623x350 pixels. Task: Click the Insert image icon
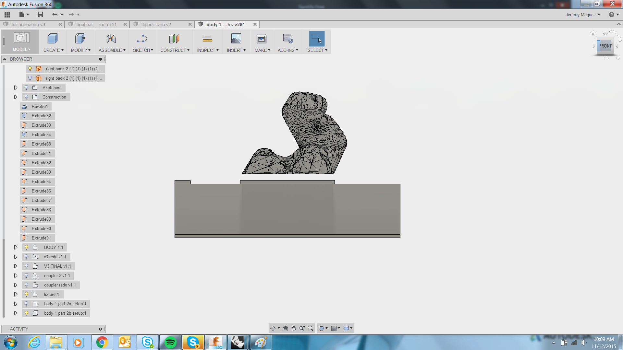pos(236,39)
